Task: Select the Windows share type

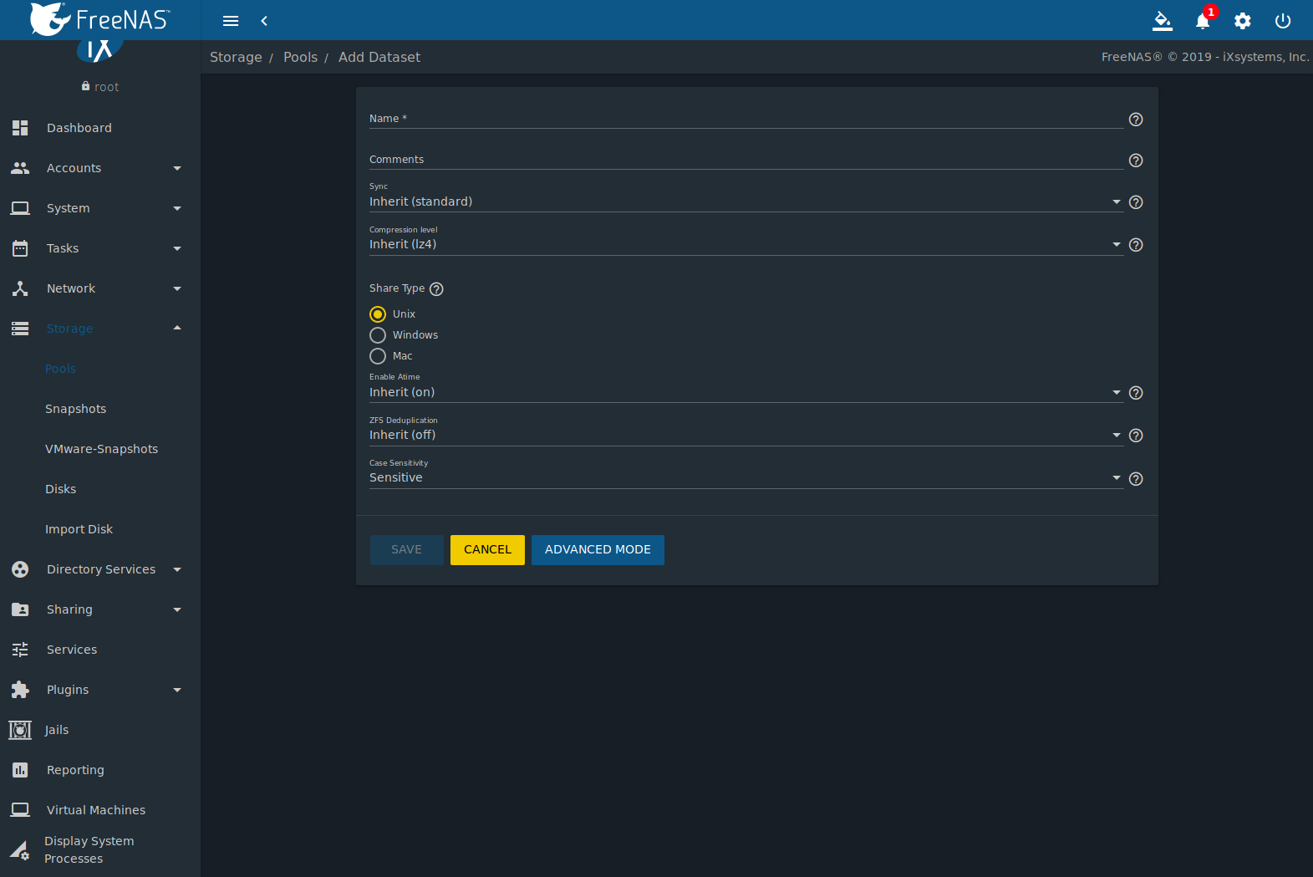Action: [378, 335]
